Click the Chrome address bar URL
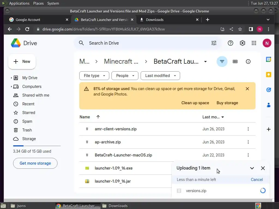 [104, 29]
